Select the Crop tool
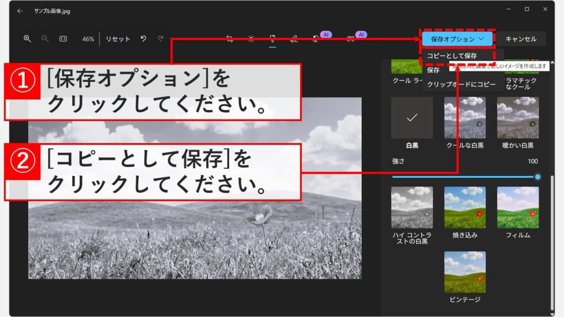 click(229, 39)
